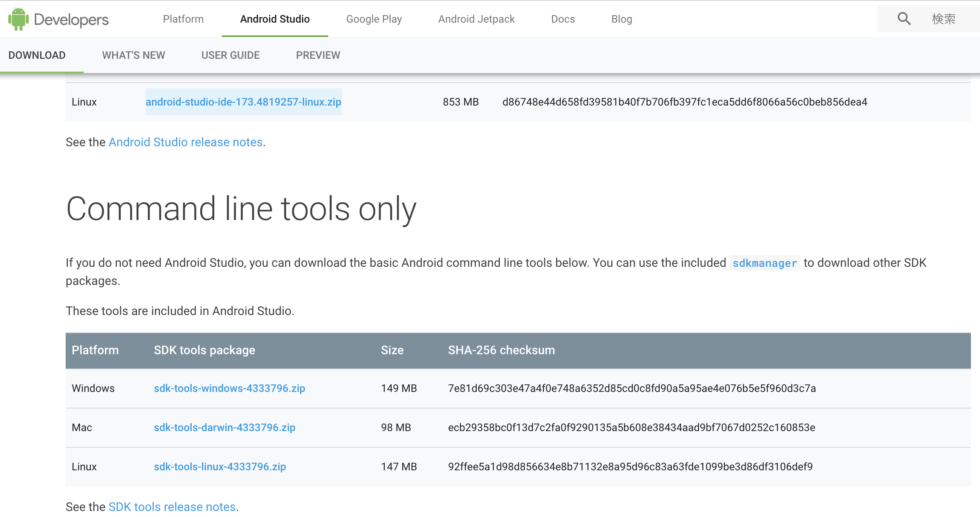The image size is (980, 517).
Task: Switch to the PREVIEW tab
Action: 318,55
